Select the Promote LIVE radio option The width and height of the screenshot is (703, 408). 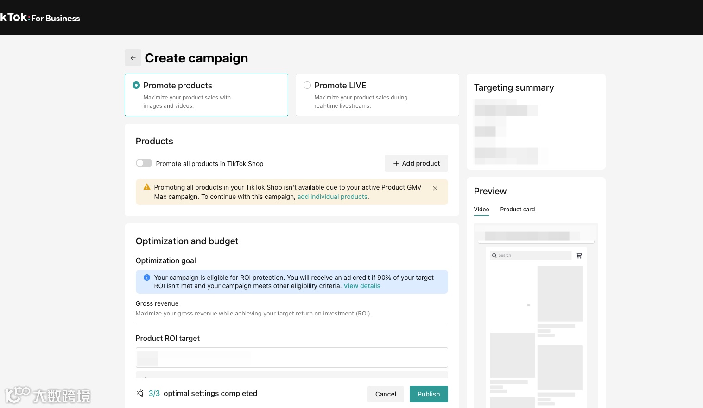coord(307,85)
